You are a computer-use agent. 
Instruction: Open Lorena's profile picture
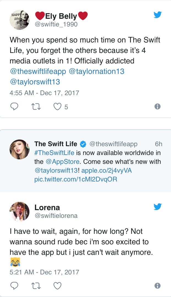pos(20,212)
